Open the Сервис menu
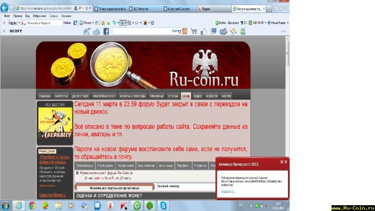 coord(54,16)
